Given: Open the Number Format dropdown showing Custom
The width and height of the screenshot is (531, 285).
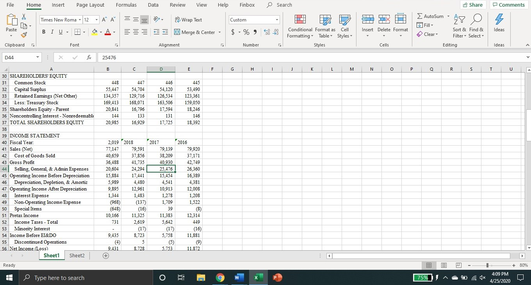Looking at the screenshot, I should [x=277, y=20].
